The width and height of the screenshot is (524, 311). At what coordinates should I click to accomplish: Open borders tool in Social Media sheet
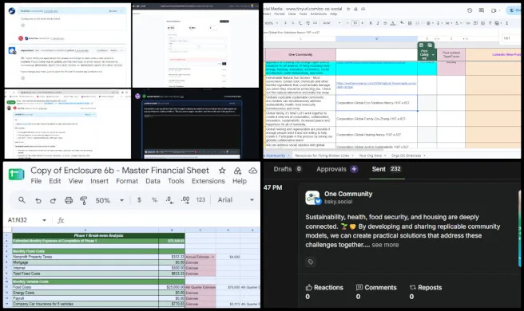pos(410,23)
